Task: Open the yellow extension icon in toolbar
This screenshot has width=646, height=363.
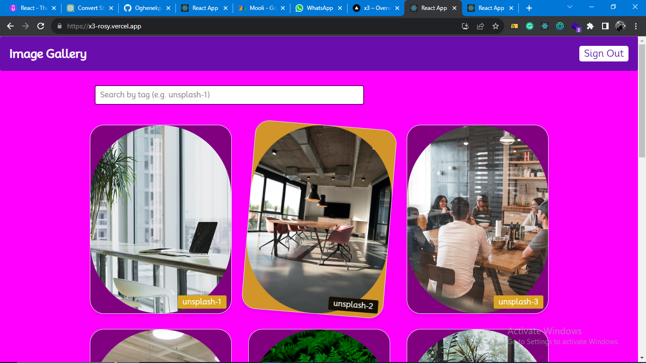Action: pos(515,26)
